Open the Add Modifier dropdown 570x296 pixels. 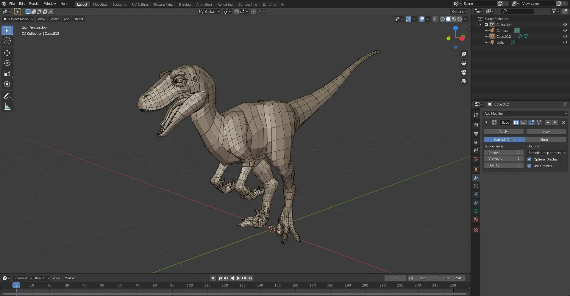525,114
